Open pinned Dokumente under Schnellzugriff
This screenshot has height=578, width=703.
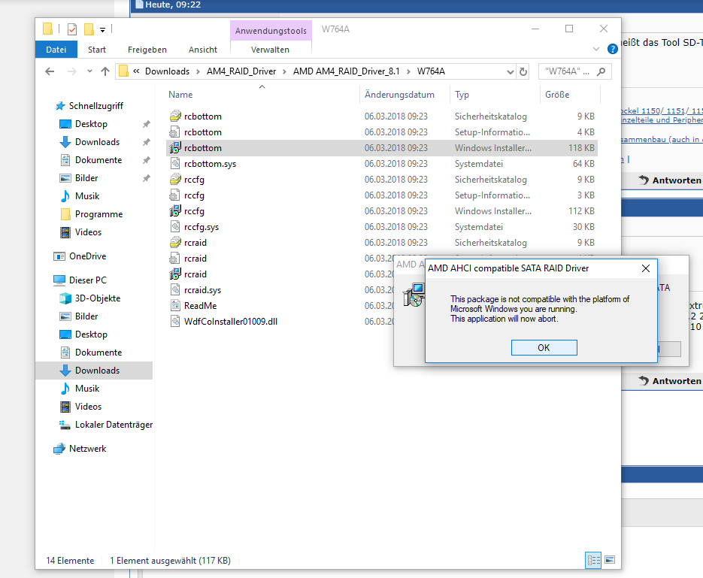[x=98, y=160]
